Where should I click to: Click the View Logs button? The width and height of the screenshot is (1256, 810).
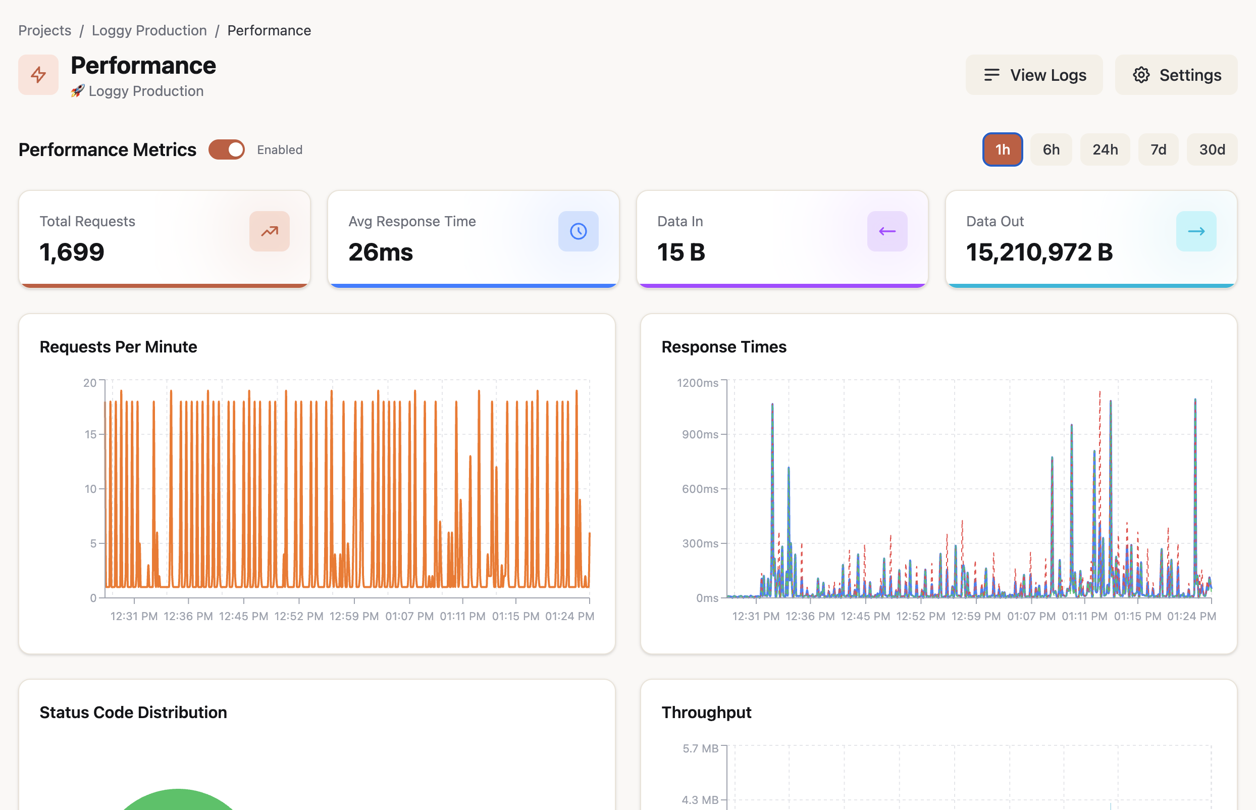[x=1033, y=75]
